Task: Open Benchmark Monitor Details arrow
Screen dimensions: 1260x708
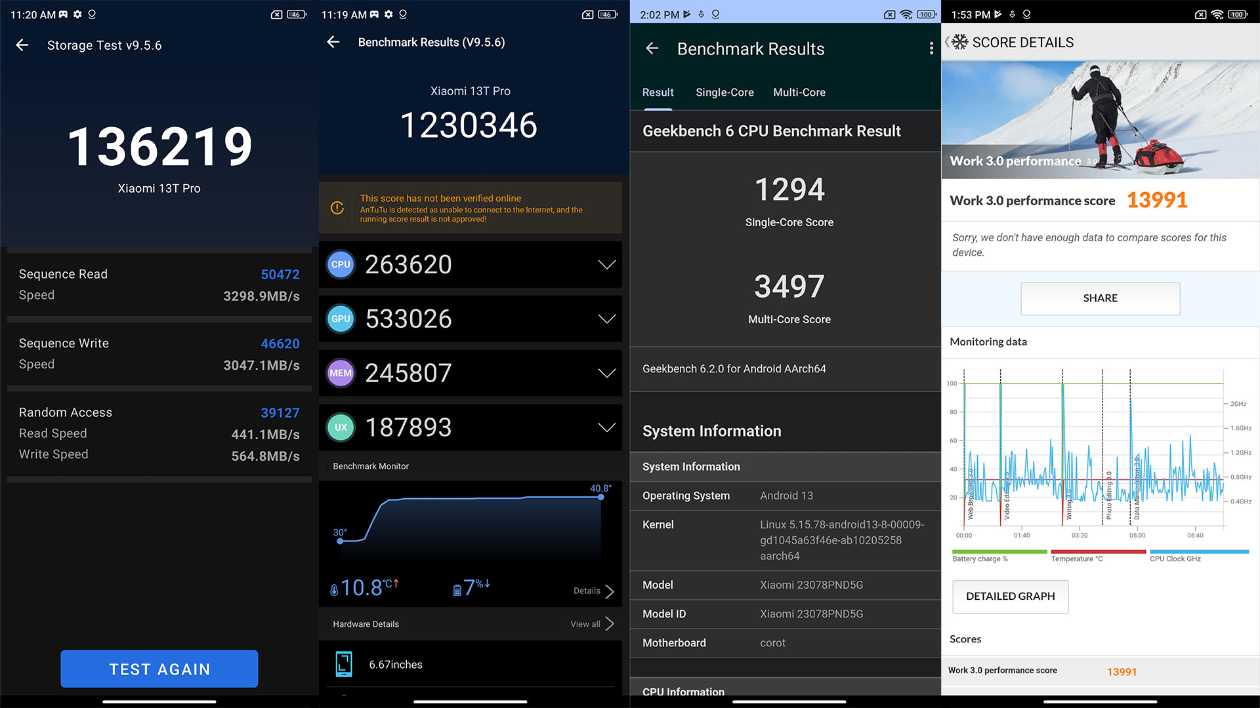Action: (x=609, y=591)
